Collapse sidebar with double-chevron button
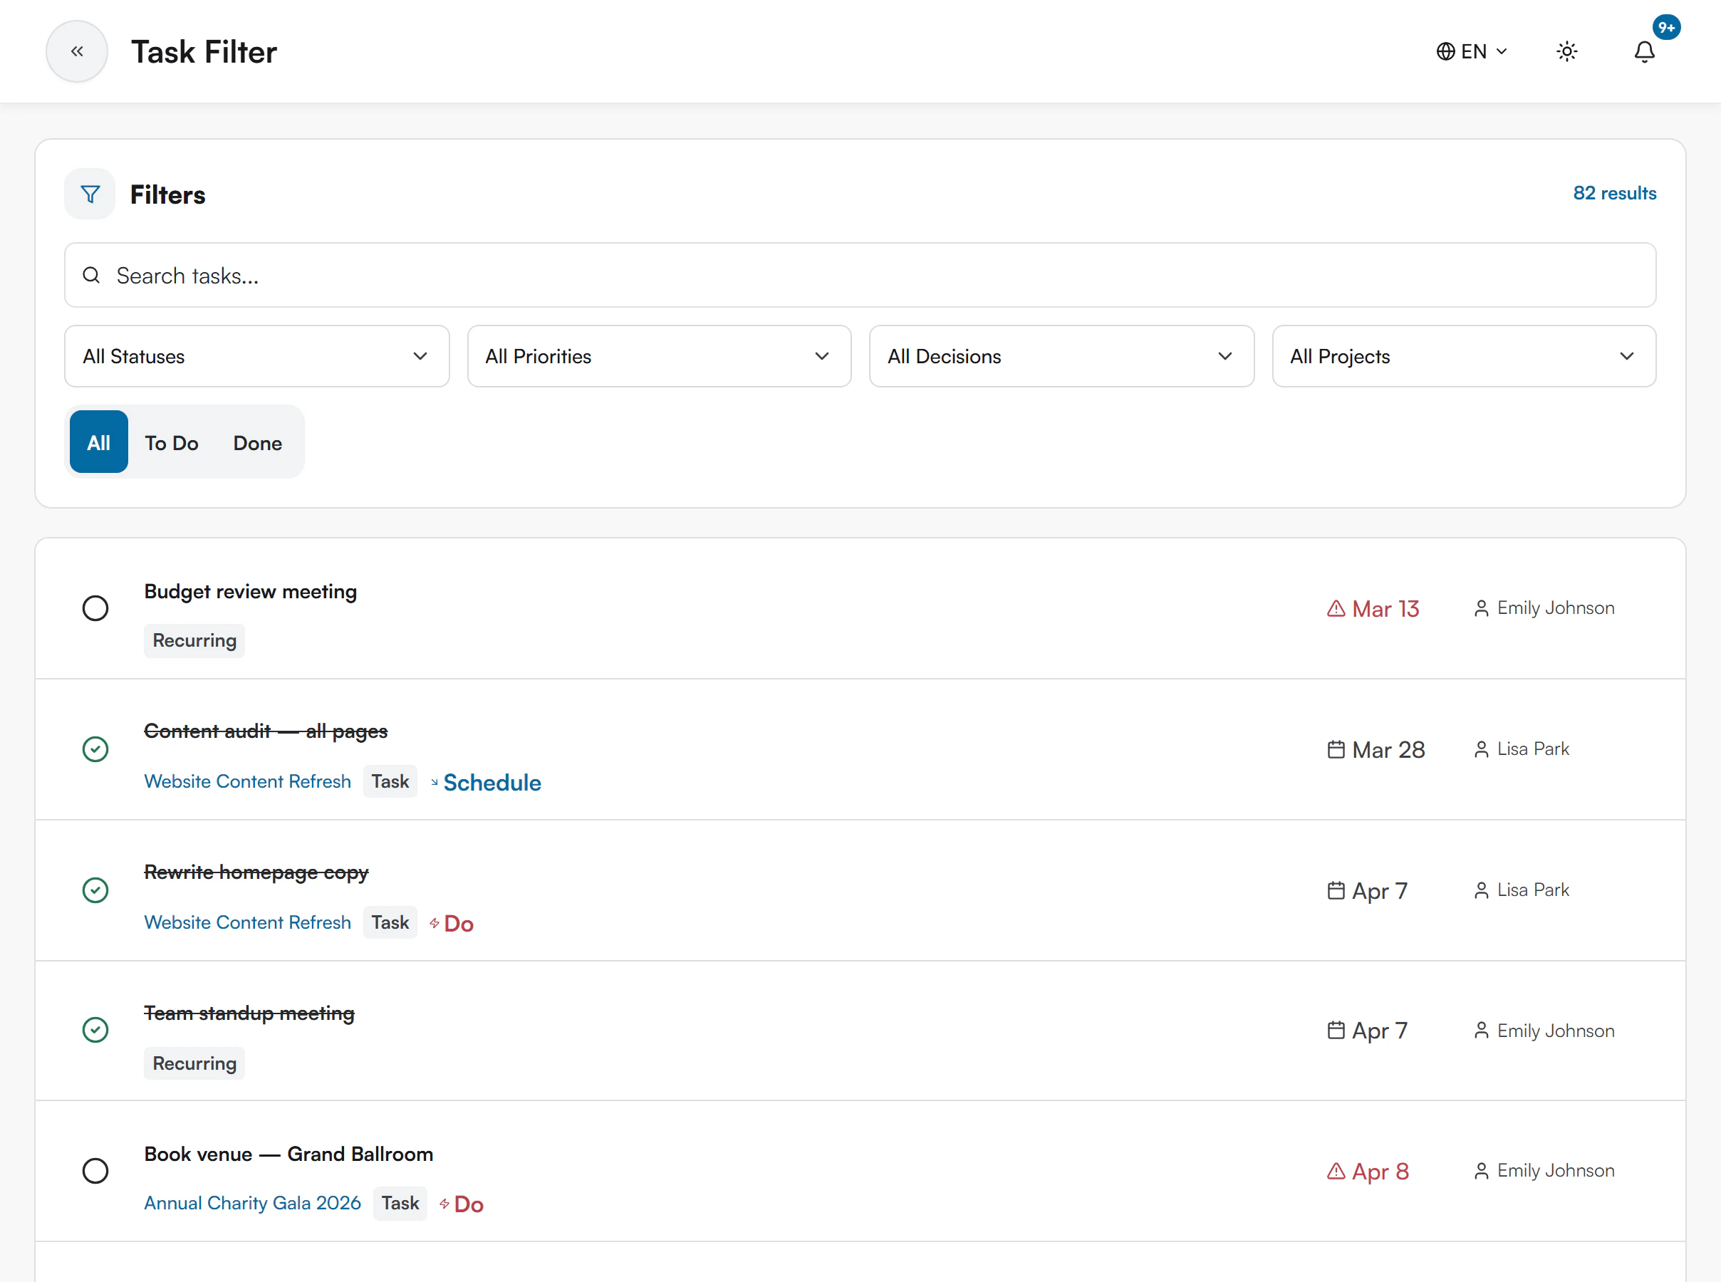This screenshot has width=1721, height=1282. click(x=77, y=51)
